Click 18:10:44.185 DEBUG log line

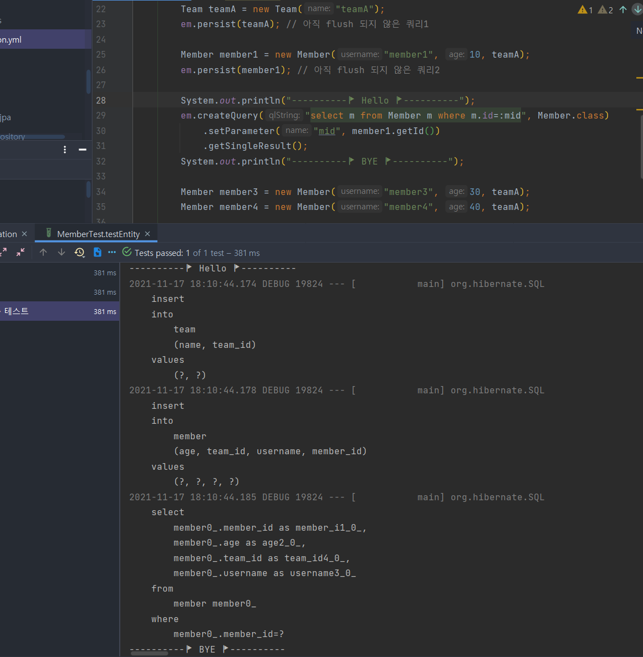336,497
